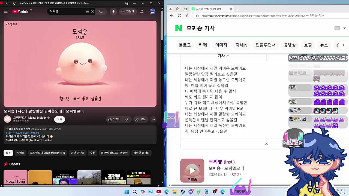Open the YouTube app window more options

click(x=135, y=3)
